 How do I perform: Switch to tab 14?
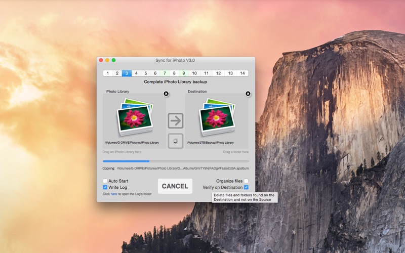[x=242, y=73]
